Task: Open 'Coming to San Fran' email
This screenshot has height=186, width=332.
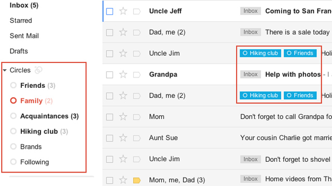Action: 298,11
